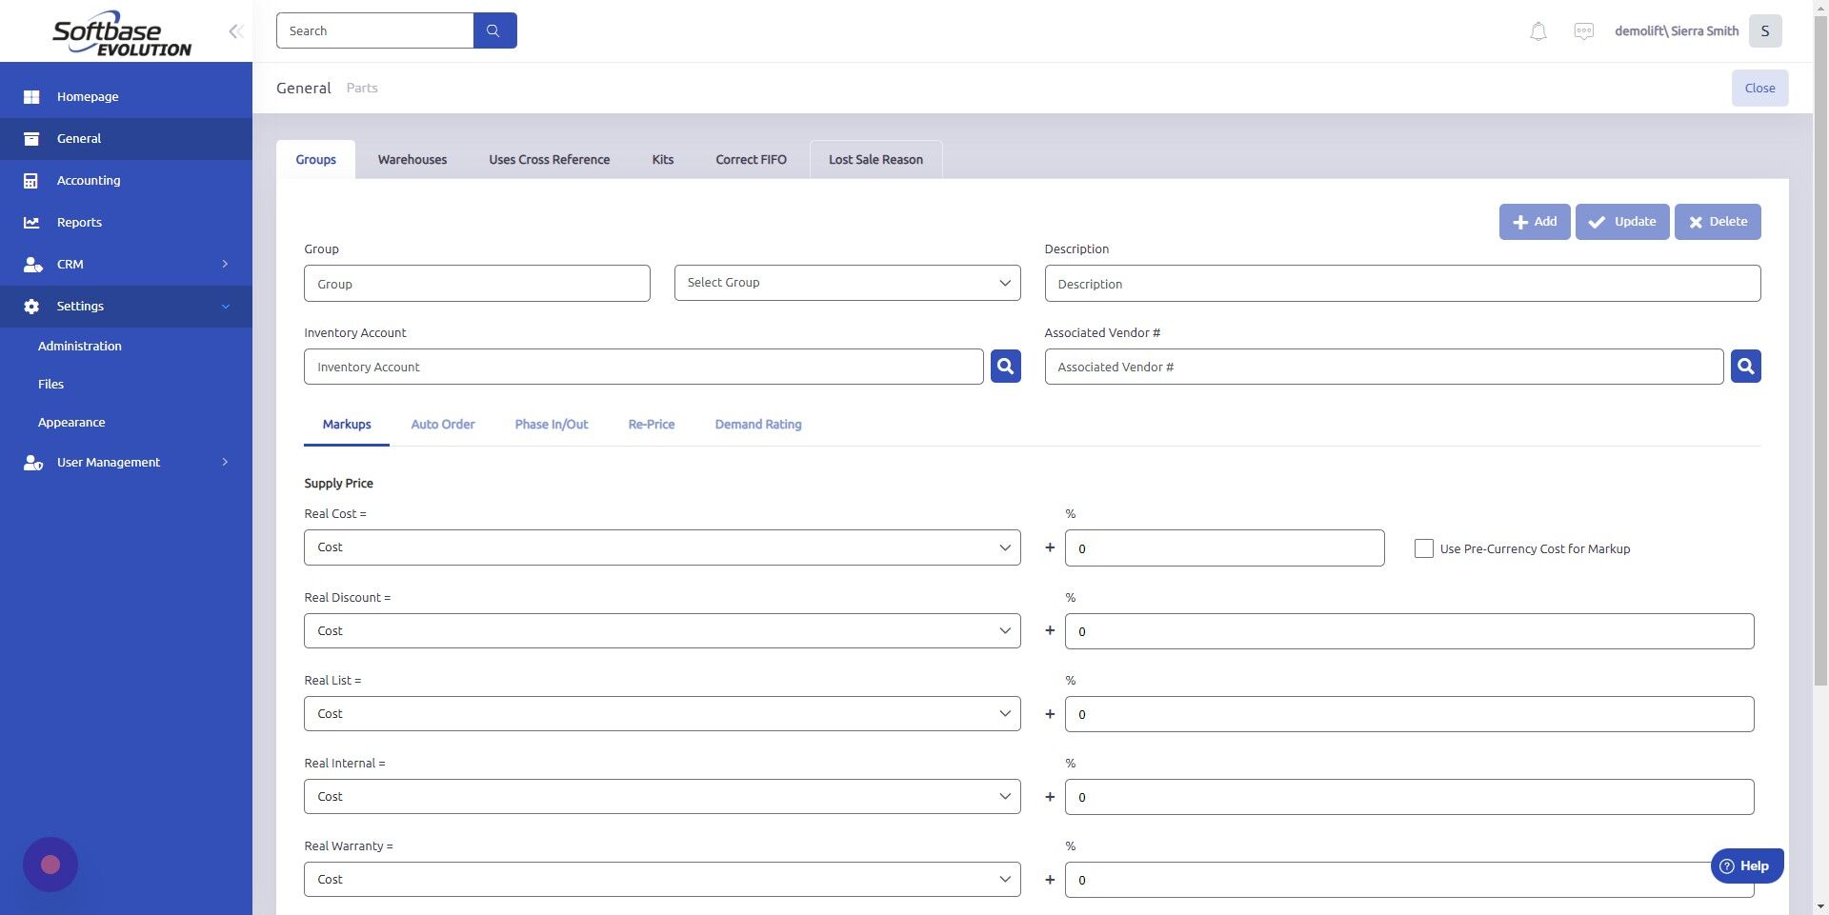Viewport: 1829px width, 915px height.
Task: Click the Delete button
Action: click(x=1718, y=221)
